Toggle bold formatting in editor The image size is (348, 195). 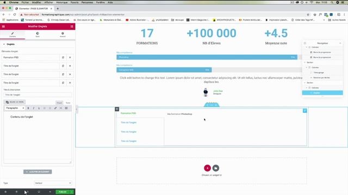[x=28, y=108]
